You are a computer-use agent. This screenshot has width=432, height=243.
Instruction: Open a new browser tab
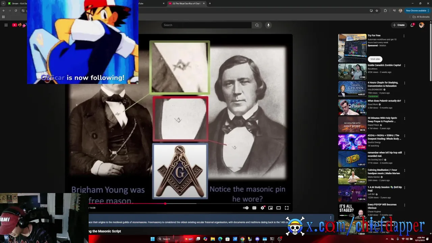(210, 3)
